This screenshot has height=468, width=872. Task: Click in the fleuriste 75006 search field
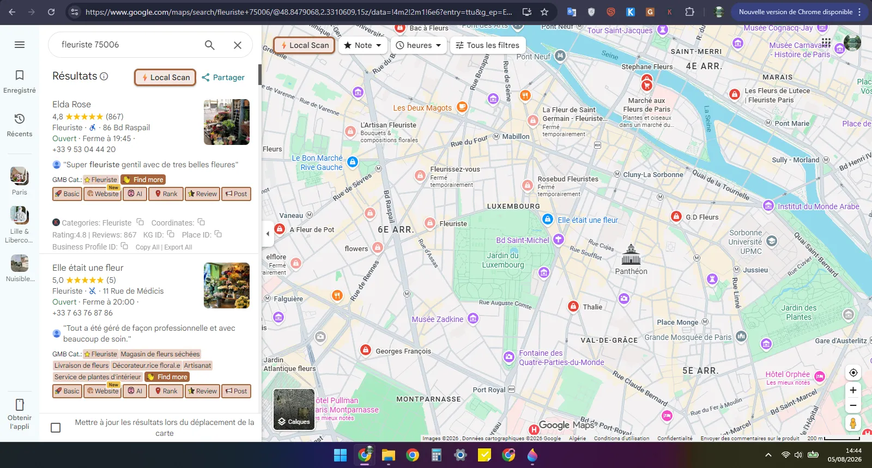click(128, 45)
